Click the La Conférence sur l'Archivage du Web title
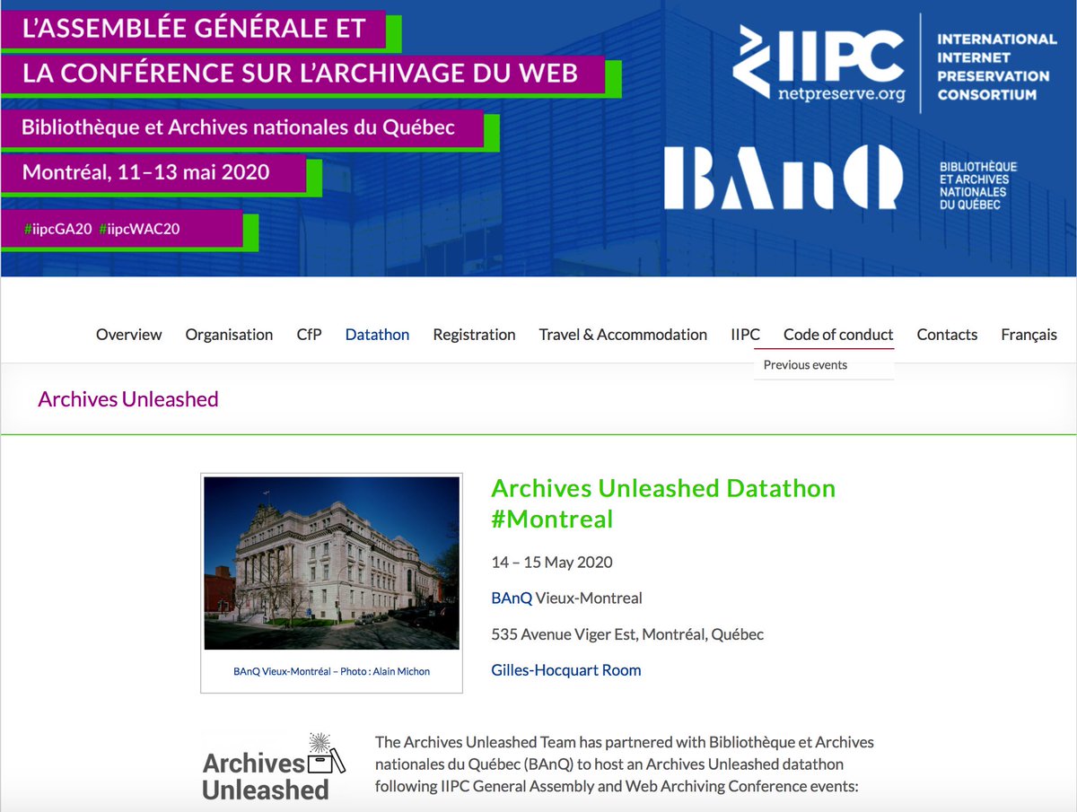 [x=300, y=73]
